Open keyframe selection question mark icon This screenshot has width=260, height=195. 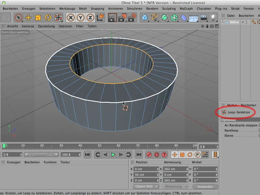tap(164, 155)
